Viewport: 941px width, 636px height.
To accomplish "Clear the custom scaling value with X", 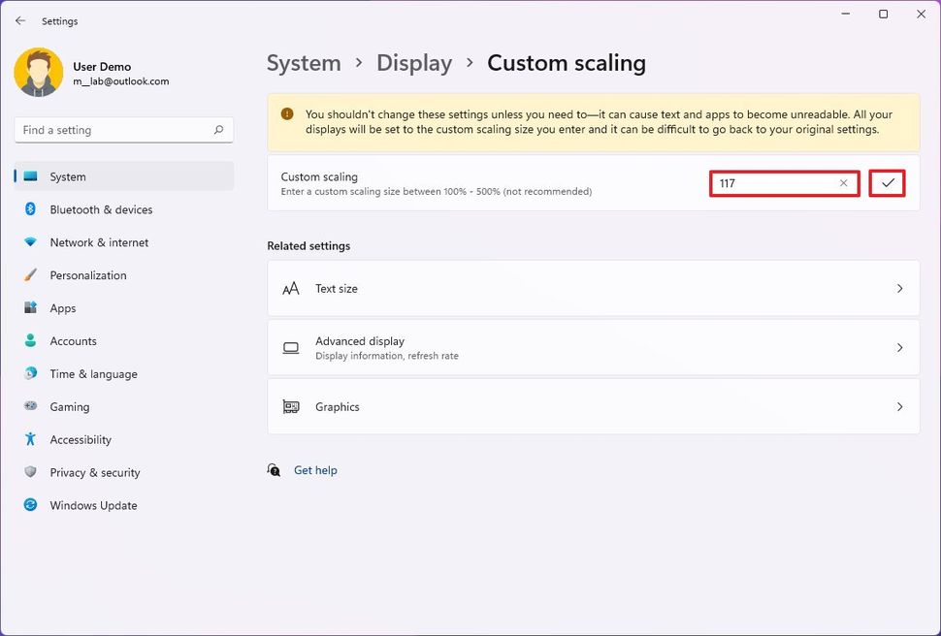I will (843, 183).
